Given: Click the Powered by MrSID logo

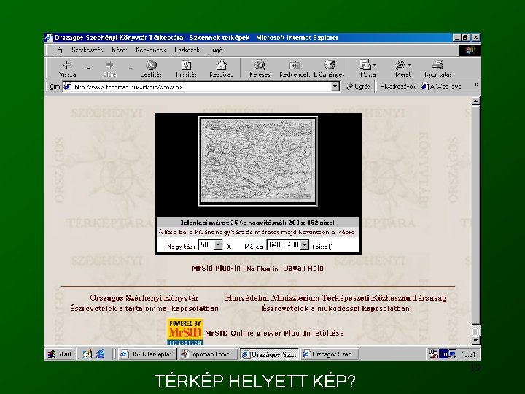Looking at the screenshot, I should [184, 332].
